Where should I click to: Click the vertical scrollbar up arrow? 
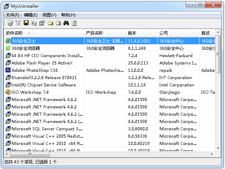[x=218, y=32]
